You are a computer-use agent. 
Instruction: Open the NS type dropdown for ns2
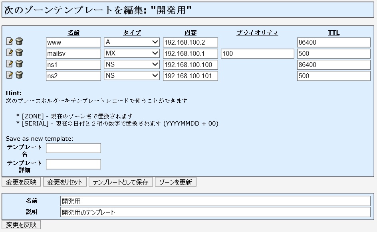[132, 76]
